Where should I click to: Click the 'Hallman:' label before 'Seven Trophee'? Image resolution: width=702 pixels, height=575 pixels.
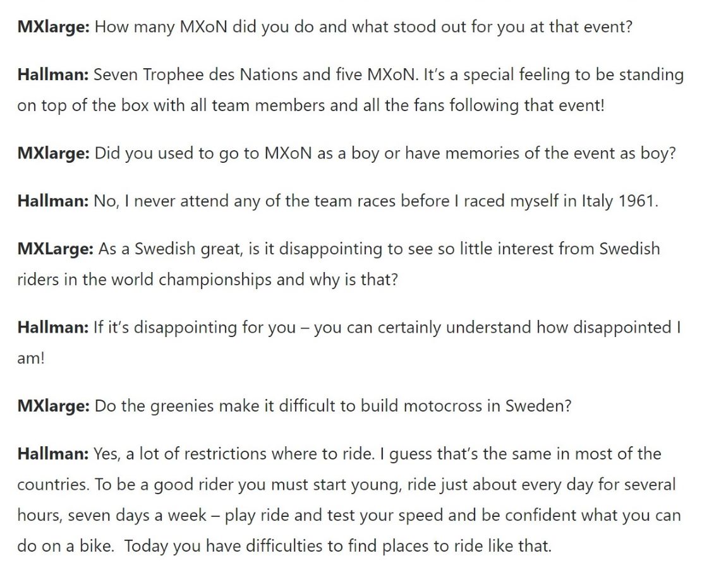[53, 74]
